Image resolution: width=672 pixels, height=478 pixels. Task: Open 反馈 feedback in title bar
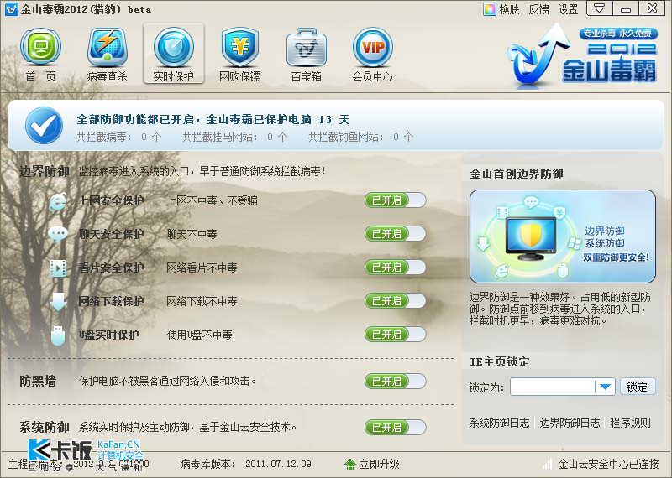(538, 9)
